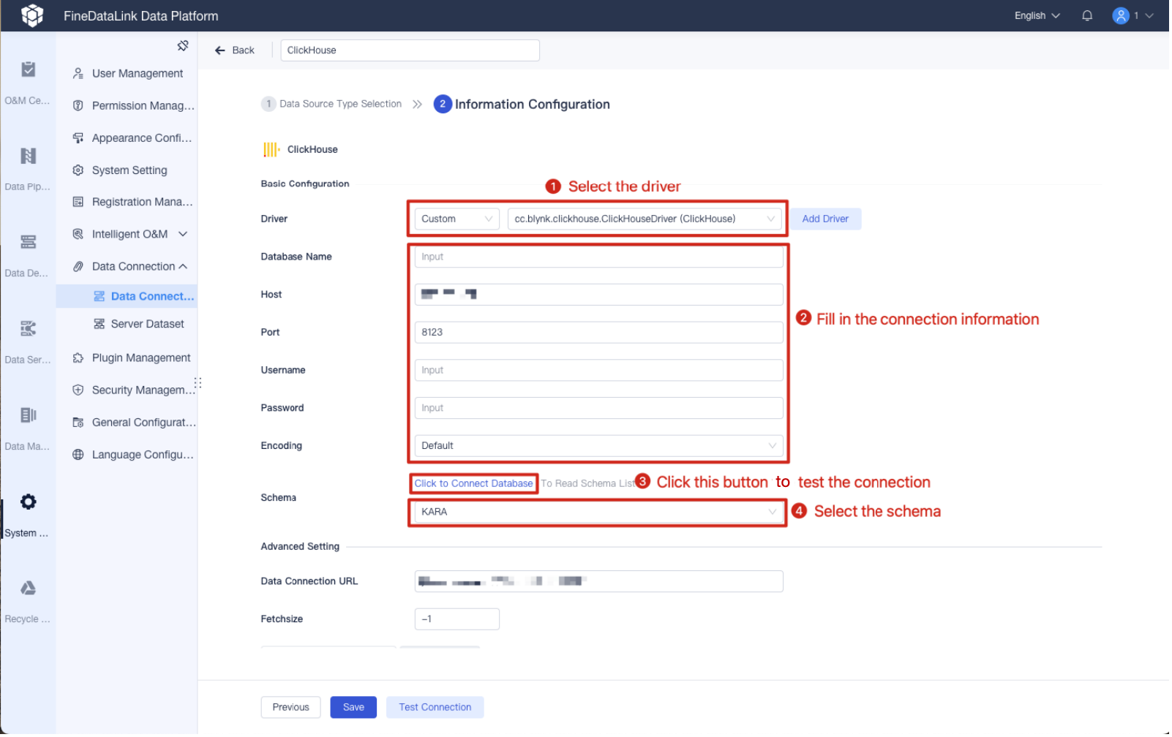Click the Save button

(x=354, y=708)
